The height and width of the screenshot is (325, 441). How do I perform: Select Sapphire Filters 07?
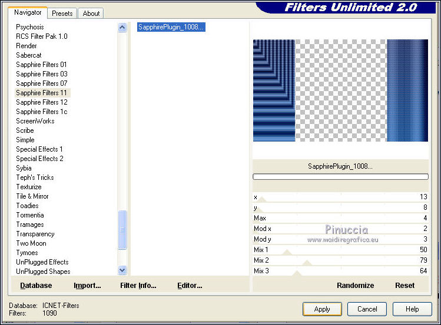pos(42,83)
